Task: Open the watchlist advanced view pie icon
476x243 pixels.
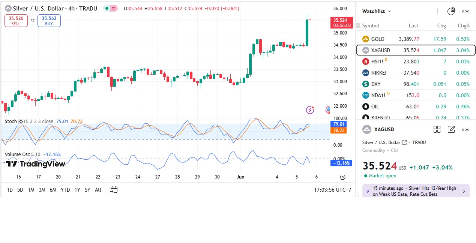Action: (451, 11)
